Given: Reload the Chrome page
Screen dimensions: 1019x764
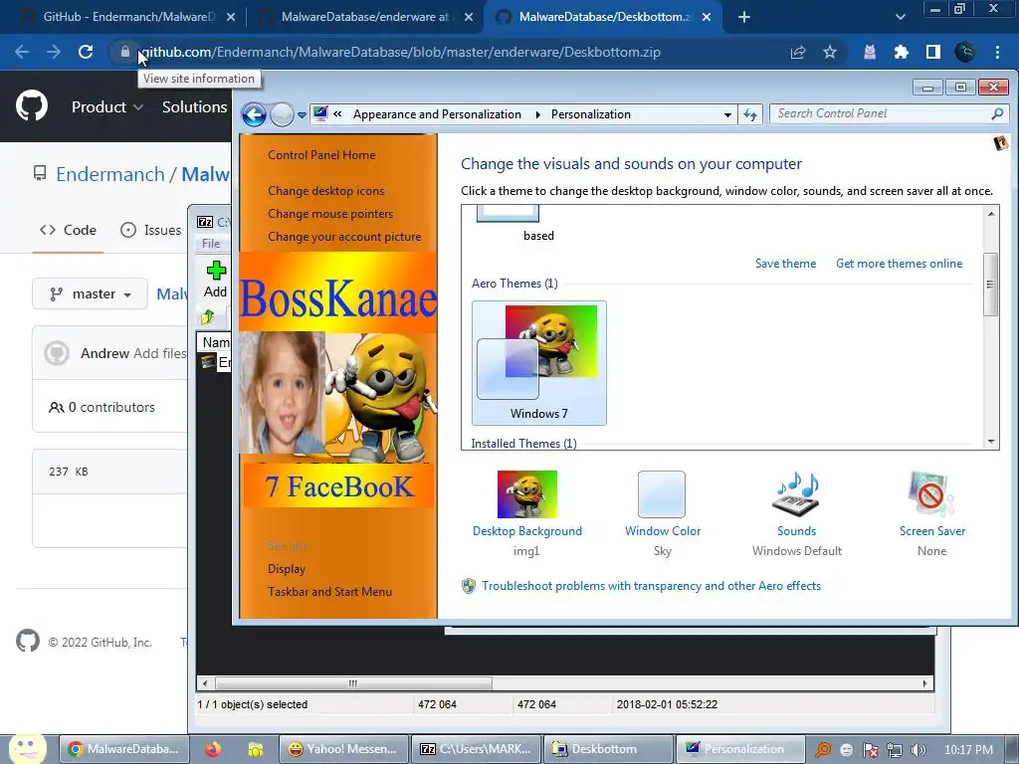Looking at the screenshot, I should point(86,52).
